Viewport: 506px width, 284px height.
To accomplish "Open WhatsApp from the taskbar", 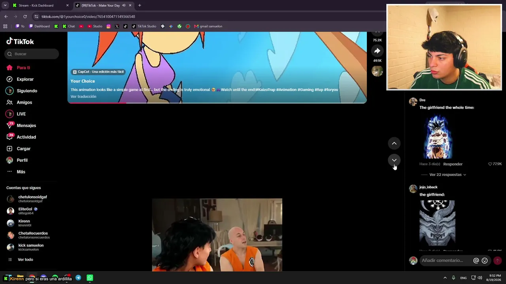I will tap(90, 278).
